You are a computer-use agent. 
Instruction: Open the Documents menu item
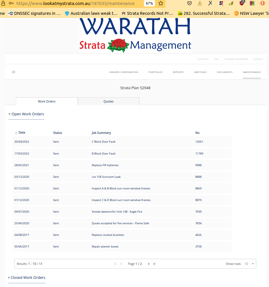point(225,72)
